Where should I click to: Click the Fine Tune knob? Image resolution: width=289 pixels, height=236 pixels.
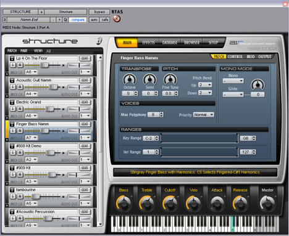coord(170,79)
